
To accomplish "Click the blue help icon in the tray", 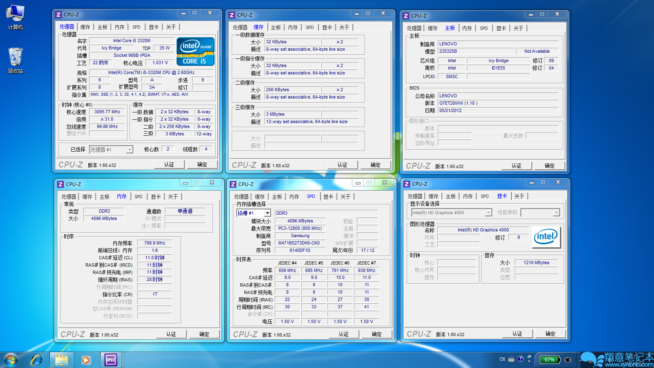I will pos(520,359).
